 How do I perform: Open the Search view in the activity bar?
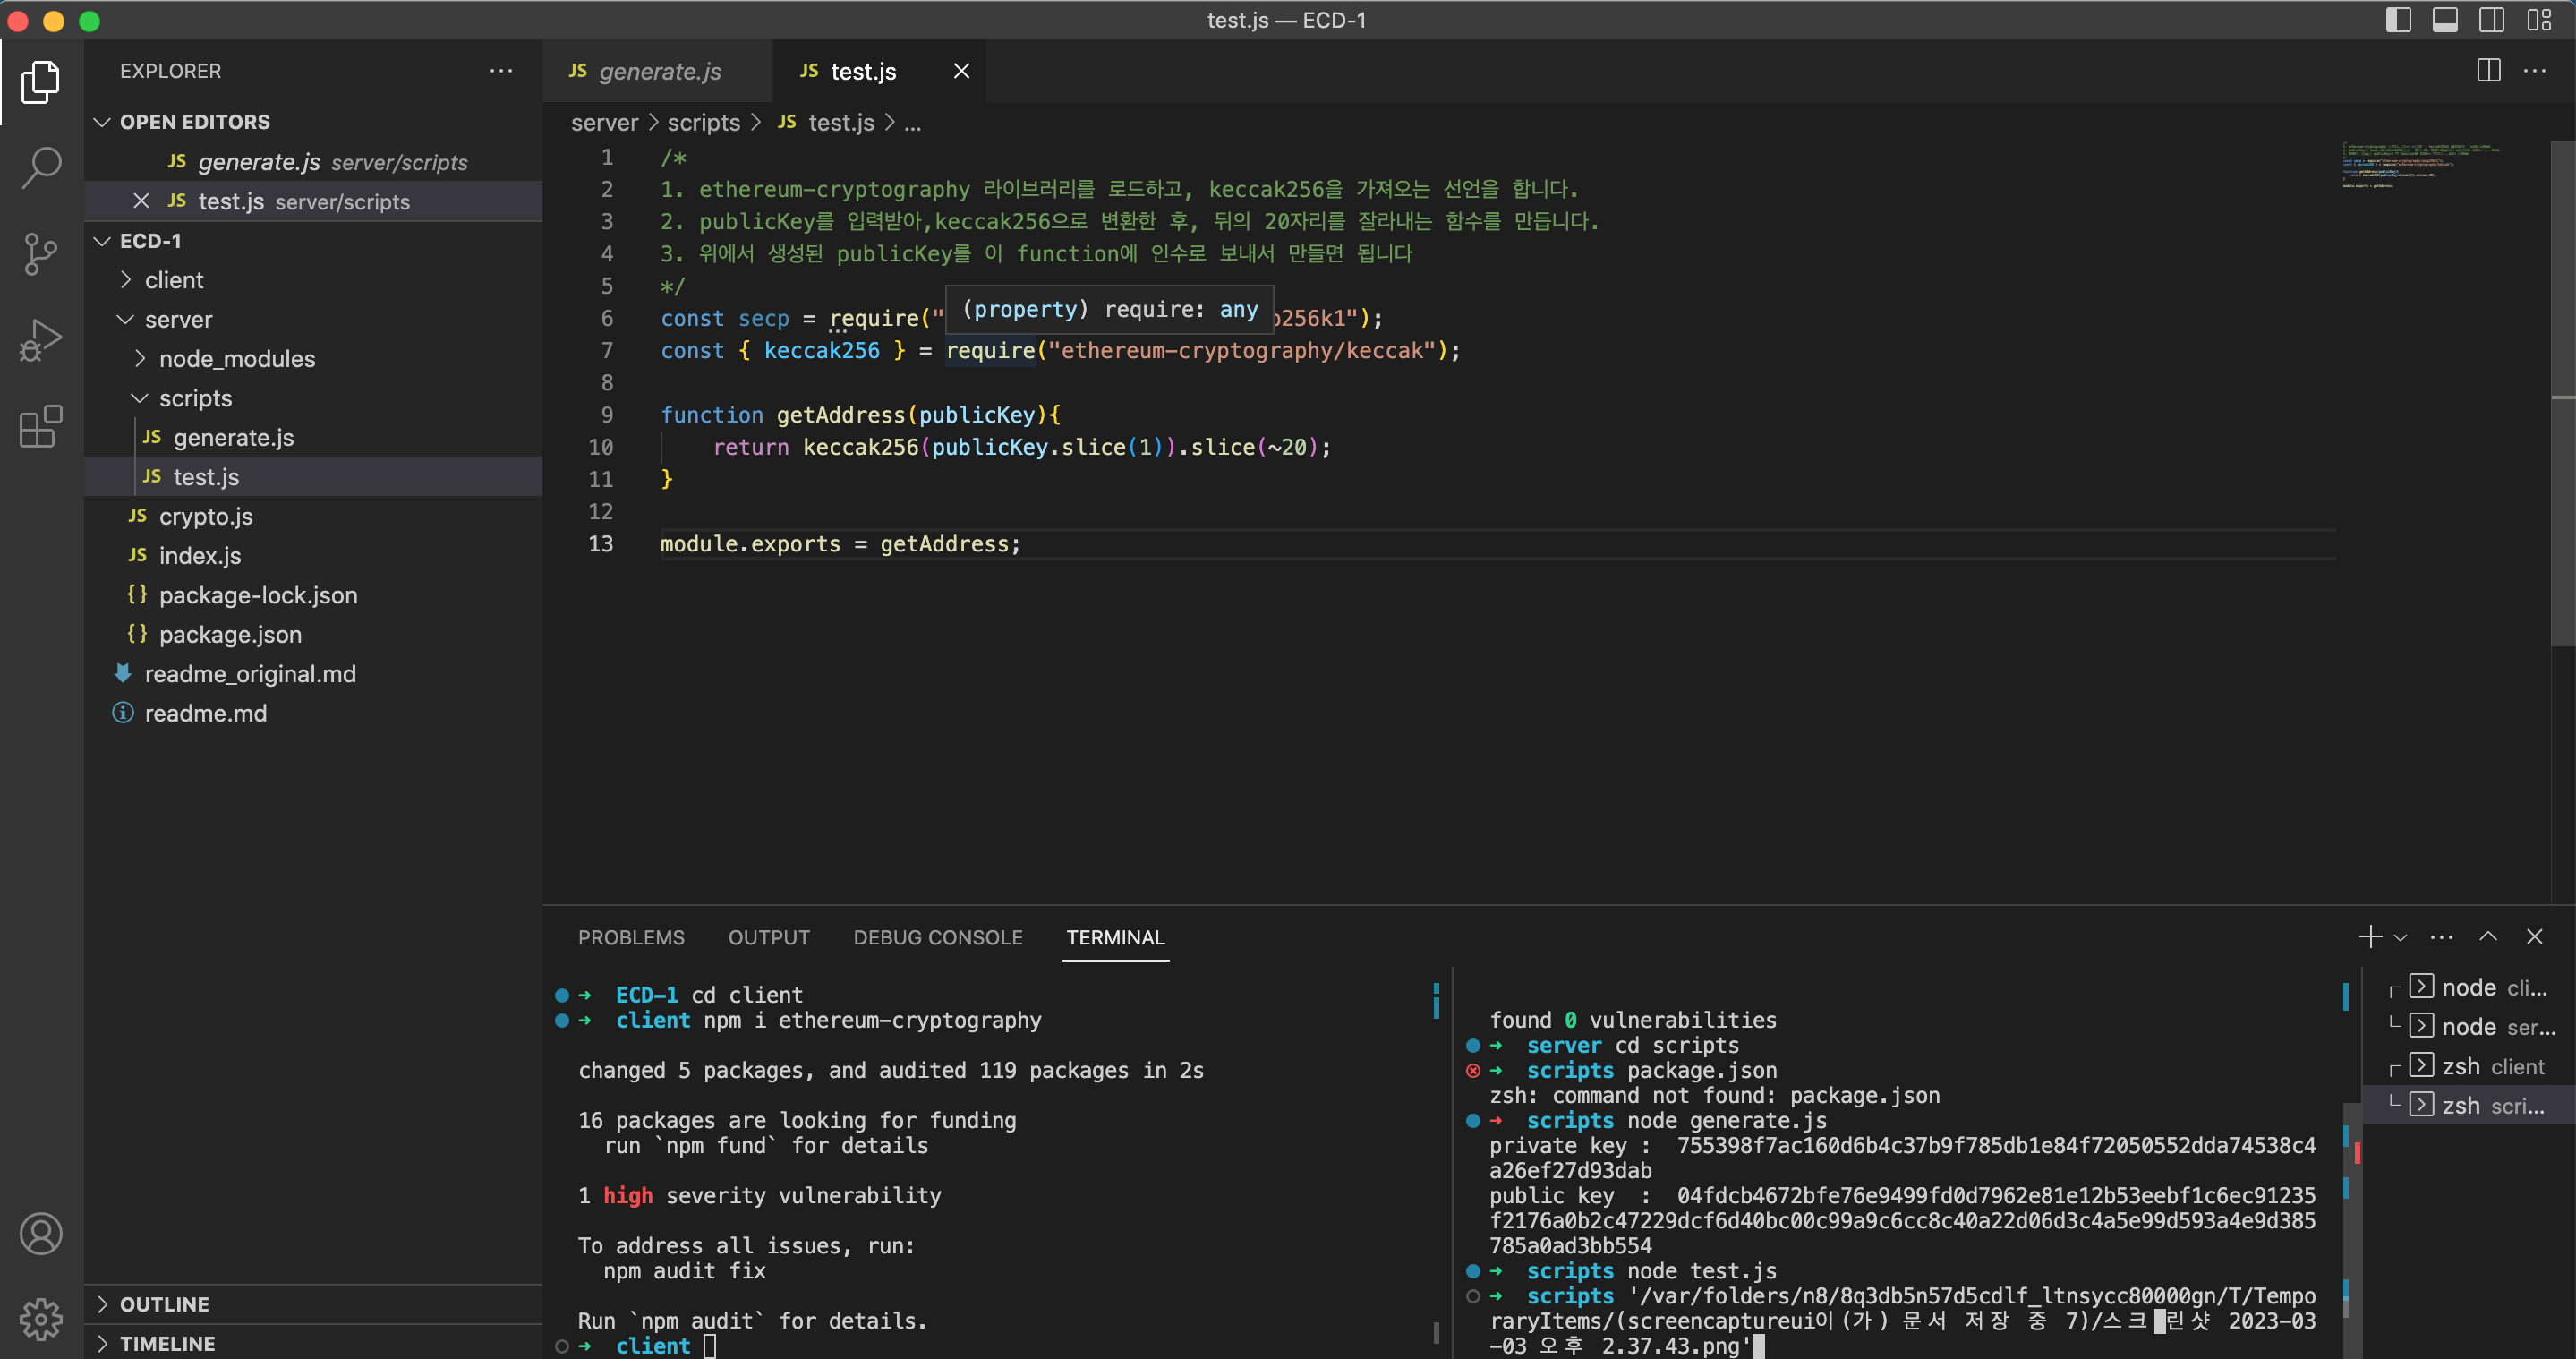coord(41,167)
